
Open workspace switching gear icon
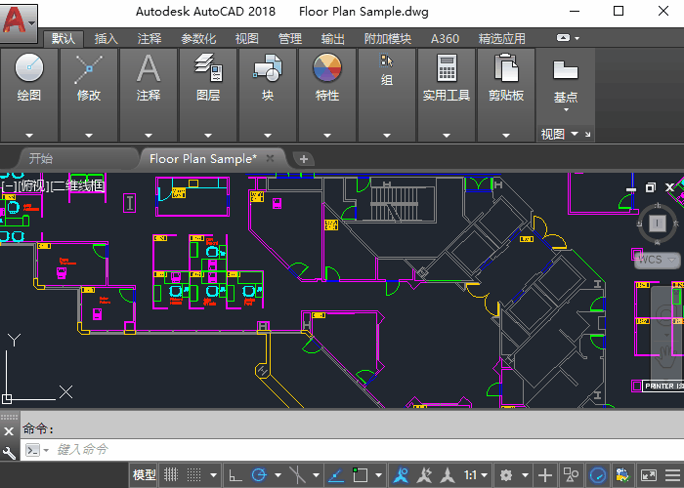(505, 475)
